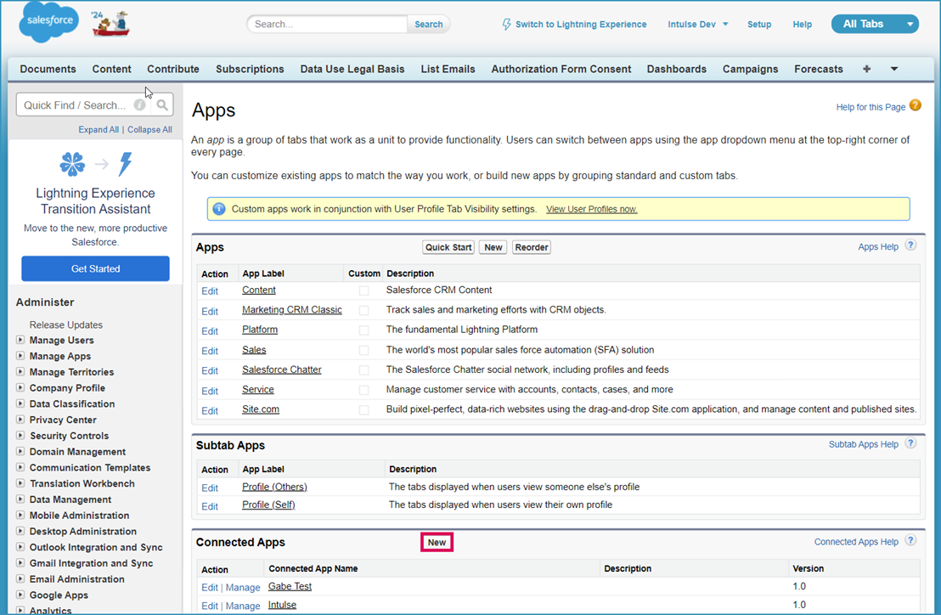Expand the Manage Territories tree node

20,371
